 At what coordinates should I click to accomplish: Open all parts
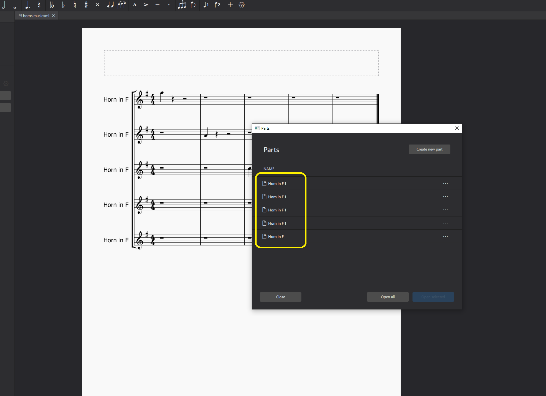click(388, 297)
